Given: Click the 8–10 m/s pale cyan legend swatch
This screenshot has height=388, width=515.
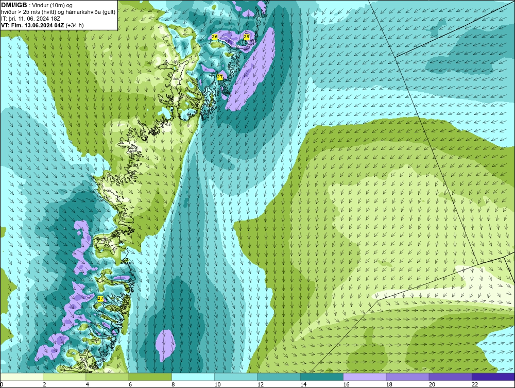Looking at the screenshot, I should coord(193,377).
